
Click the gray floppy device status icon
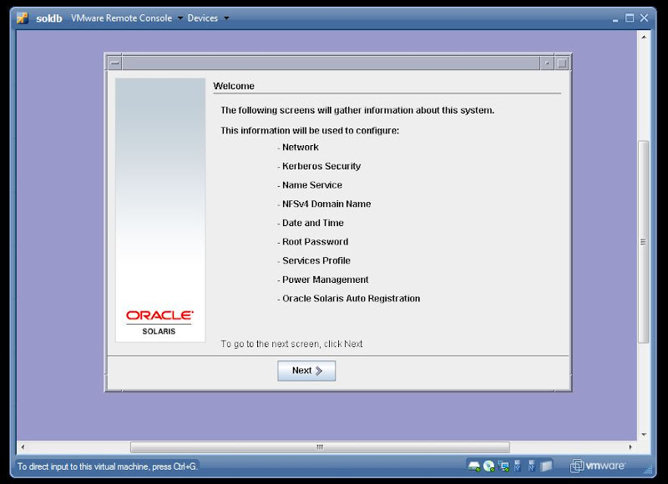(546, 466)
